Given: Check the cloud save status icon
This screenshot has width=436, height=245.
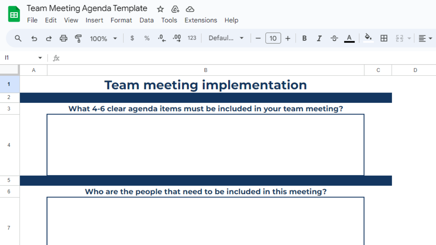Looking at the screenshot, I should (x=190, y=9).
